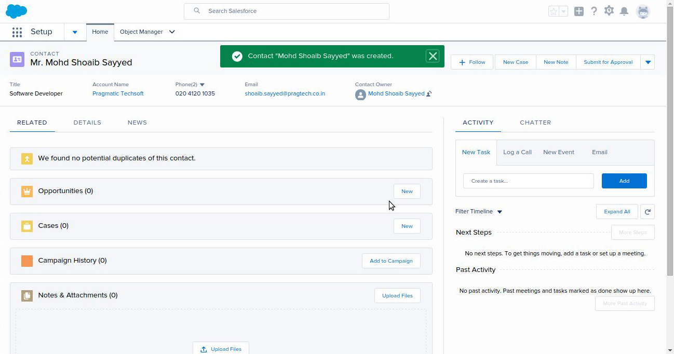Select the New Task tab
Screen dimensions: 674x354
coord(476,153)
